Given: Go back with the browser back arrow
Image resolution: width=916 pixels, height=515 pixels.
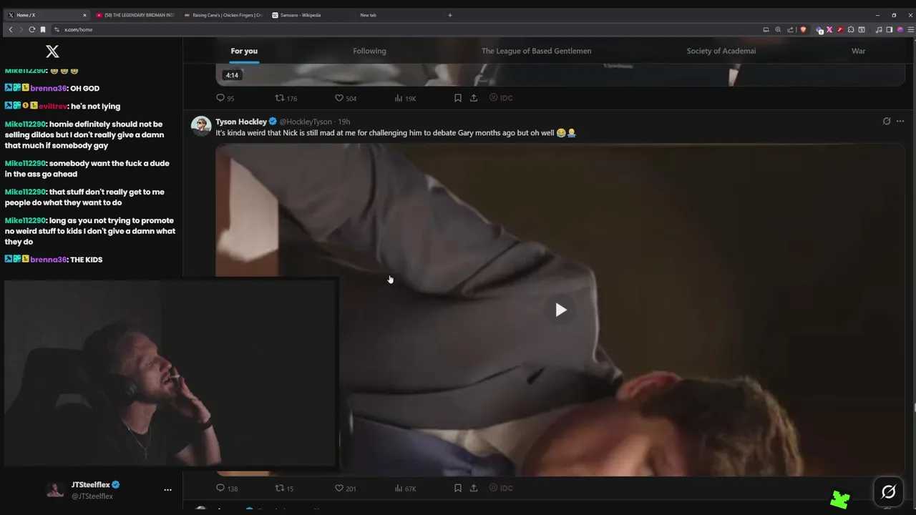Looking at the screenshot, I should tap(11, 29).
